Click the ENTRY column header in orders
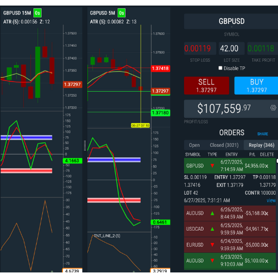Viewport: 278px width, 278px height. pos(231,155)
